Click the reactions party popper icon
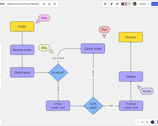 pyautogui.click(x=117, y=4)
